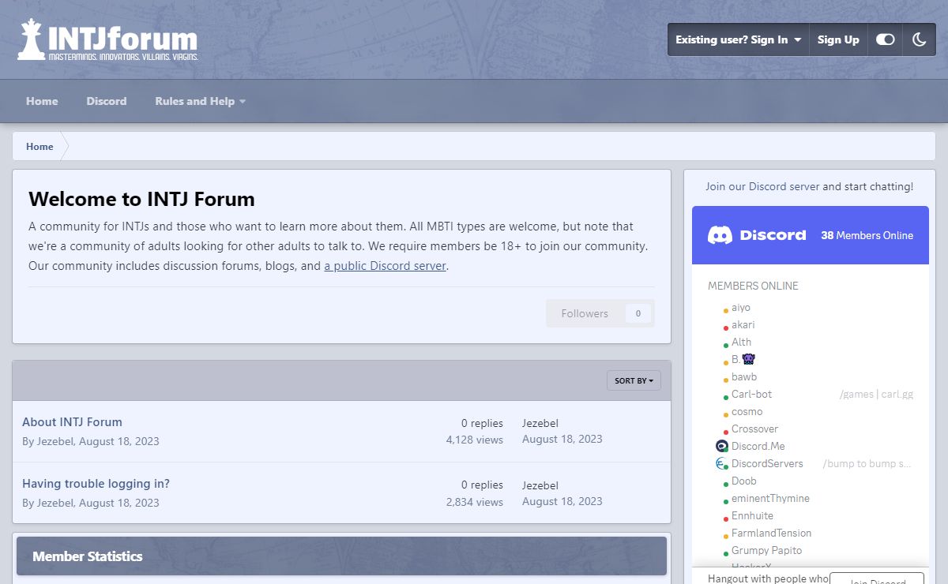This screenshot has height=584, width=948.
Task: Select member Alth in Discord list
Action: (741, 342)
